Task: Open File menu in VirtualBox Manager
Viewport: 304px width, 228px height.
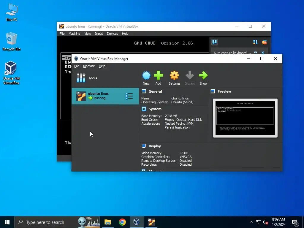Action: coord(77,66)
